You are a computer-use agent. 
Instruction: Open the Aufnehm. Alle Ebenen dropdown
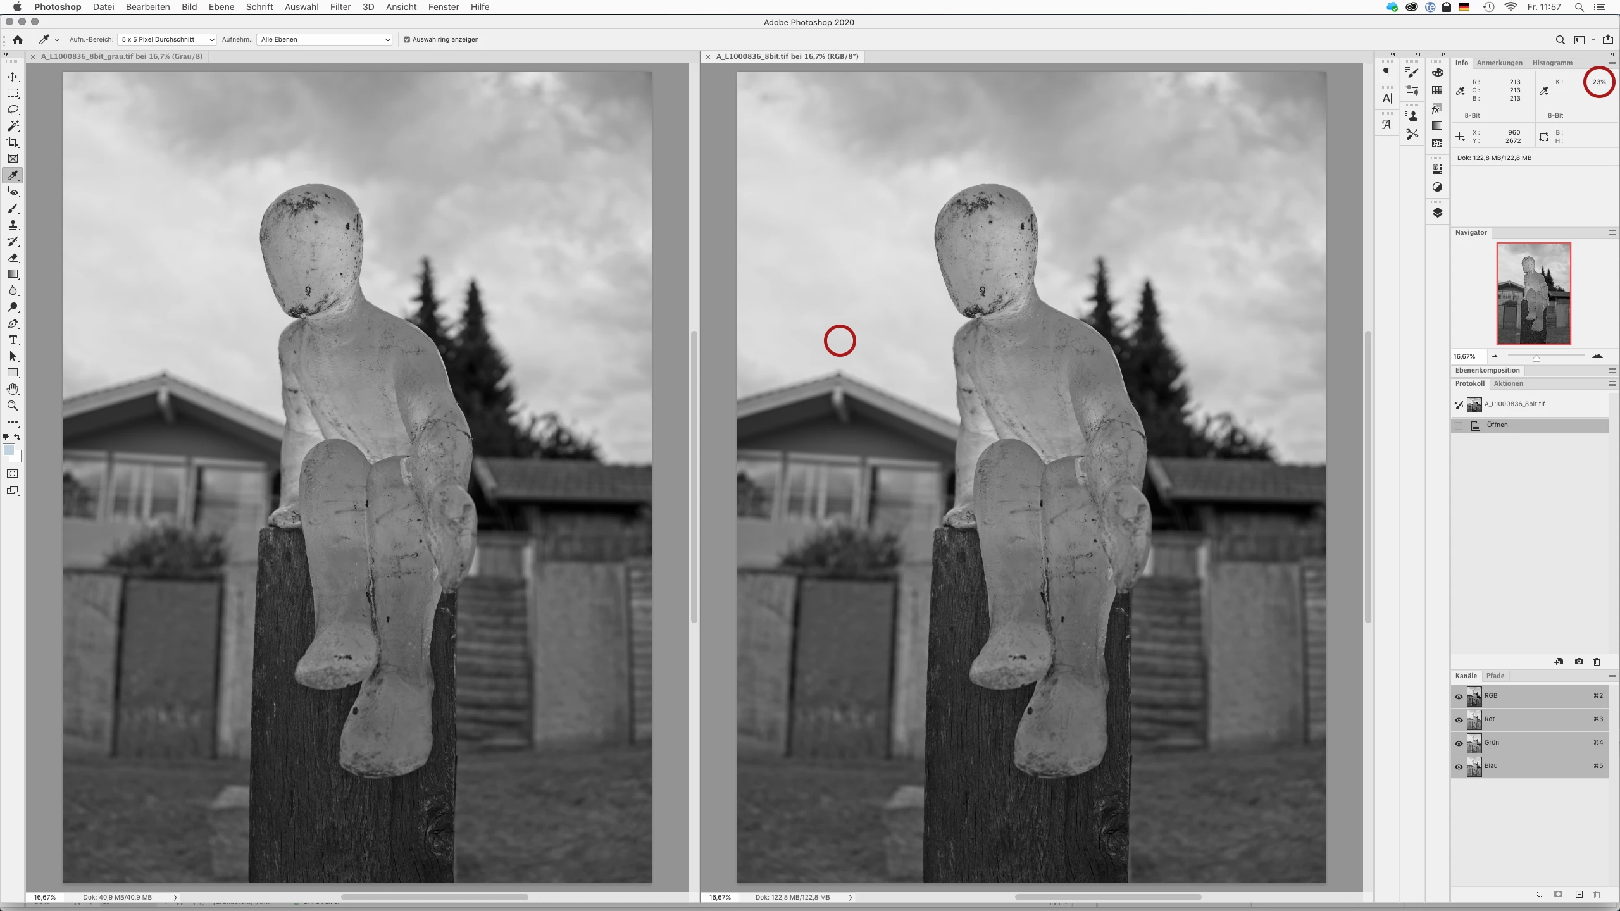pos(325,39)
